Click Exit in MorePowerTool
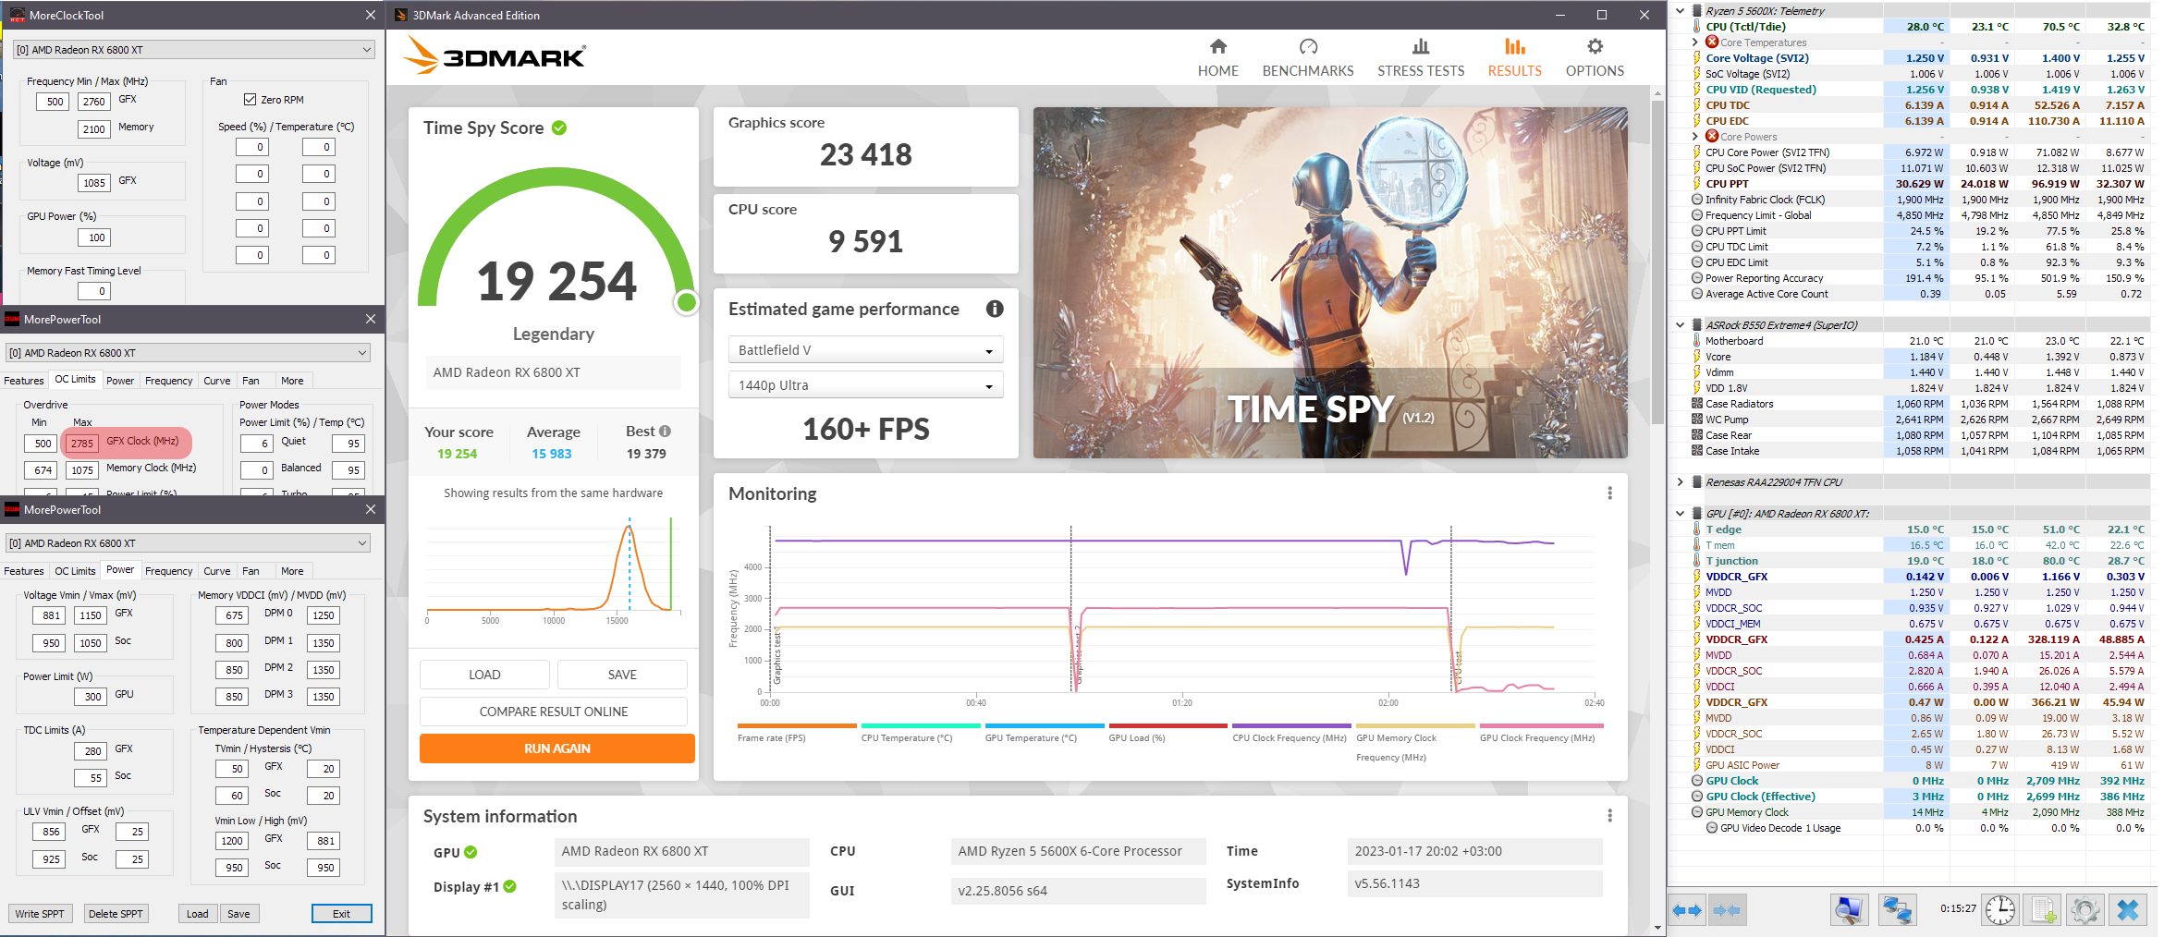The image size is (2164, 937). pyautogui.click(x=341, y=914)
